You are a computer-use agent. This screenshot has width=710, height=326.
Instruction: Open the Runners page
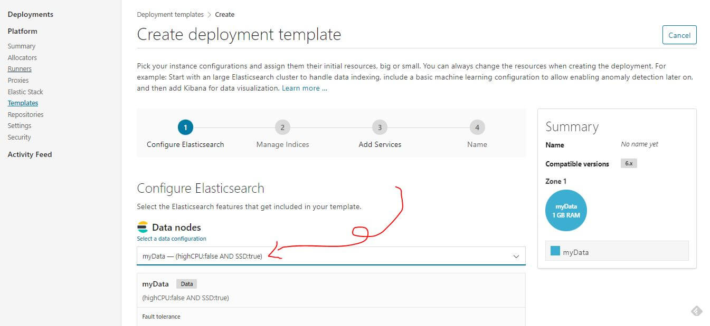[20, 69]
